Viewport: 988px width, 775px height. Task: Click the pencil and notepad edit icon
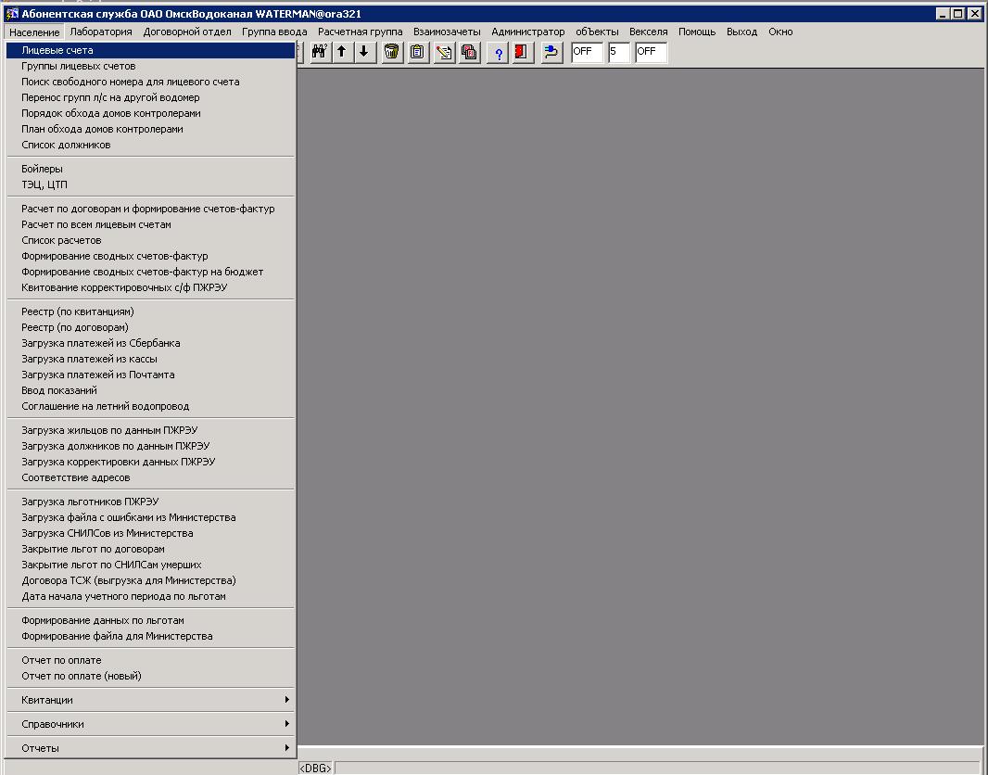(x=444, y=52)
